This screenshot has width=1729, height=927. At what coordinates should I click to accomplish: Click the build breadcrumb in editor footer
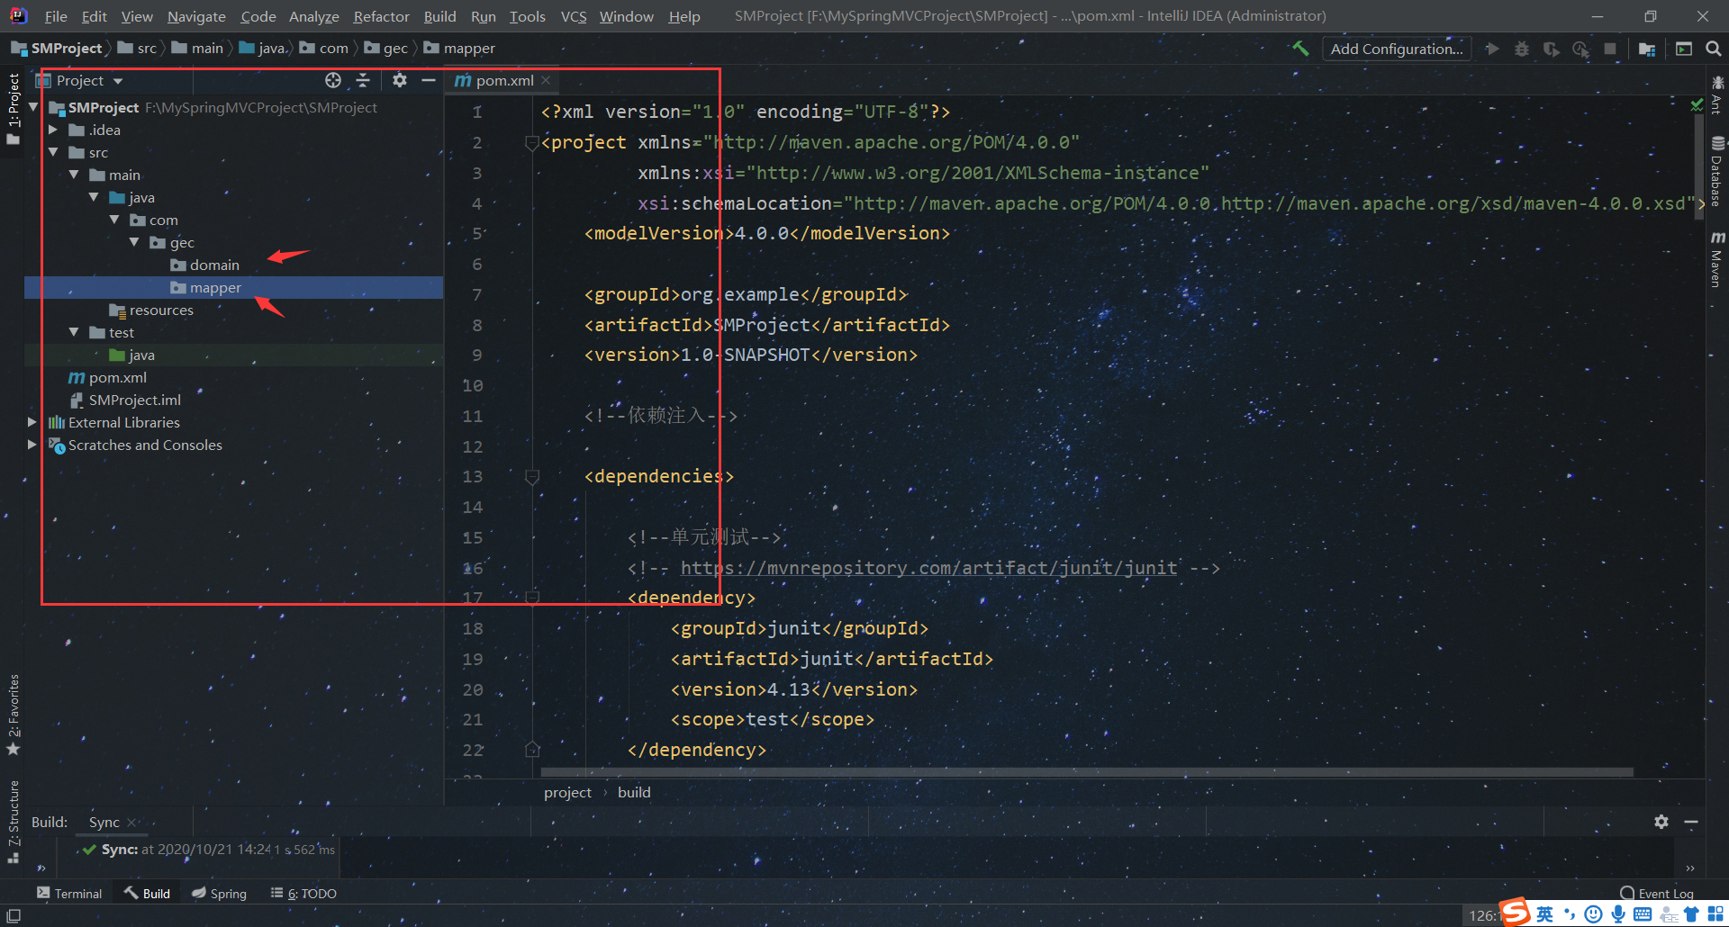(634, 792)
